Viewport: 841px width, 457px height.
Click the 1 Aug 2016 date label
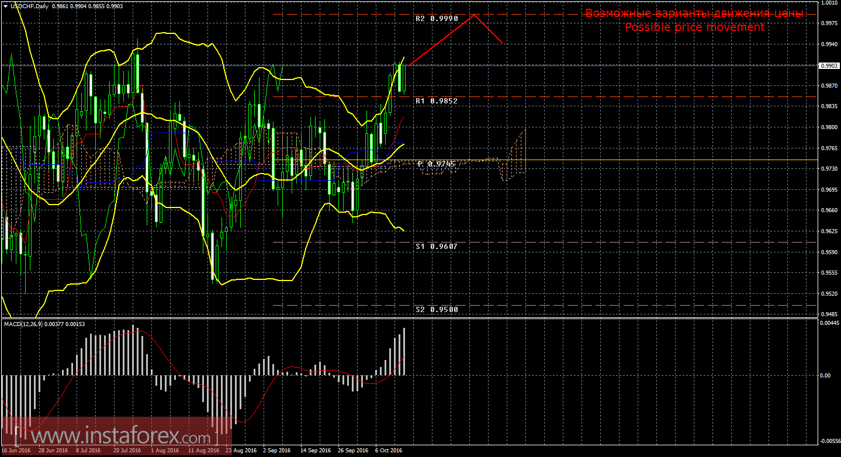pyautogui.click(x=164, y=451)
